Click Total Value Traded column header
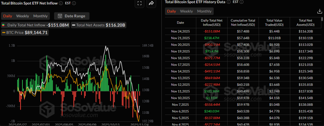Screen dimensions: 324x126 (x=274, y=23)
